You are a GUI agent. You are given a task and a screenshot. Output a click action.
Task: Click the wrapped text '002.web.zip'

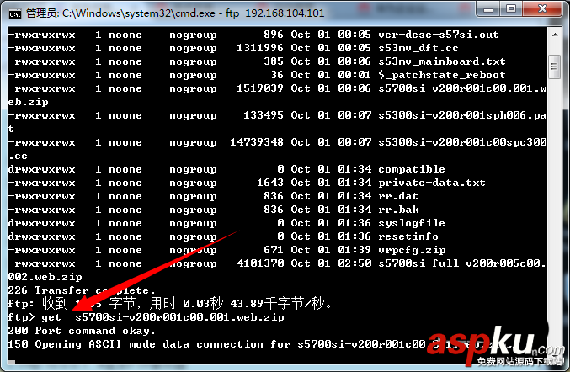coord(45,277)
